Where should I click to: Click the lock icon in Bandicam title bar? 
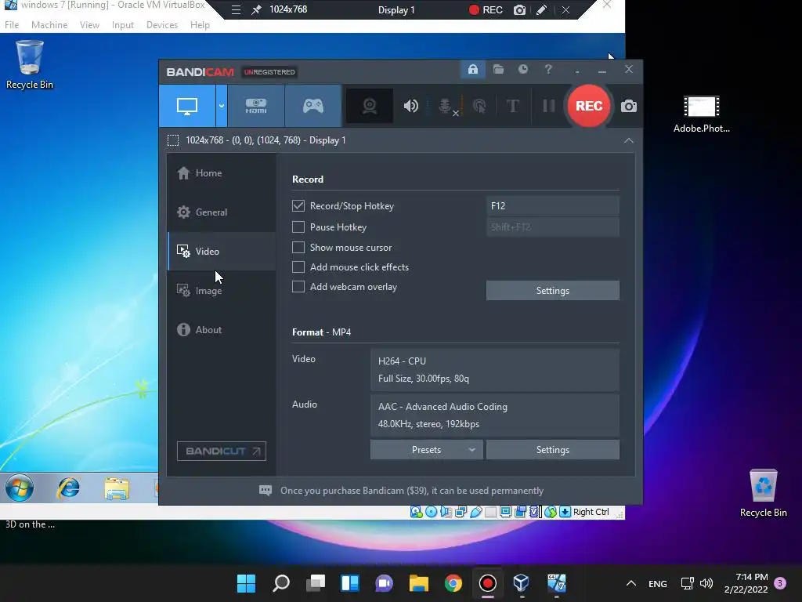click(x=472, y=69)
